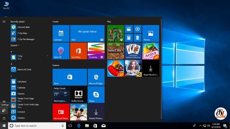Click the Royal Revolt 2 download tile
Screen dimensions: 230x129
pos(151,68)
